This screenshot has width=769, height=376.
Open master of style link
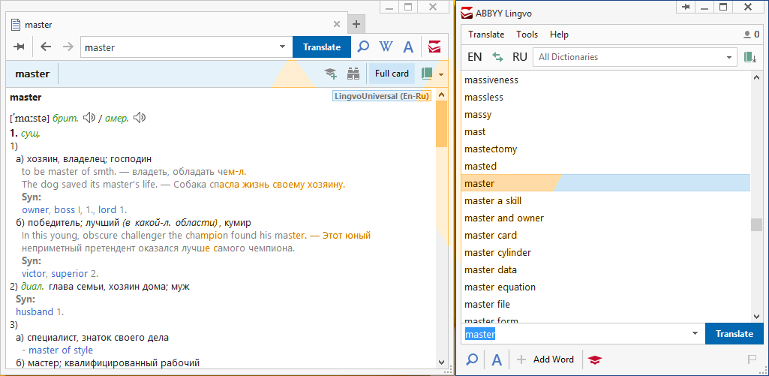(61, 350)
